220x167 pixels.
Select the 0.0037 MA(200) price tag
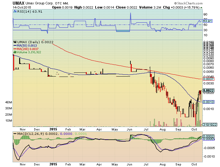tap(207, 79)
